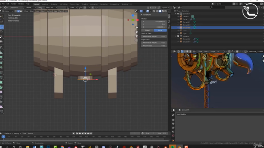Select Local transform coordinates button
The height and width of the screenshot is (148, 264).
pos(160,30)
